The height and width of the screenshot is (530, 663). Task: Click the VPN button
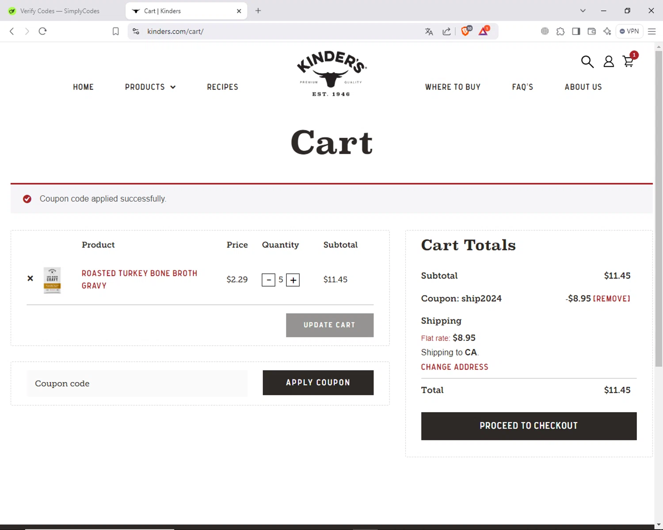[629, 31]
